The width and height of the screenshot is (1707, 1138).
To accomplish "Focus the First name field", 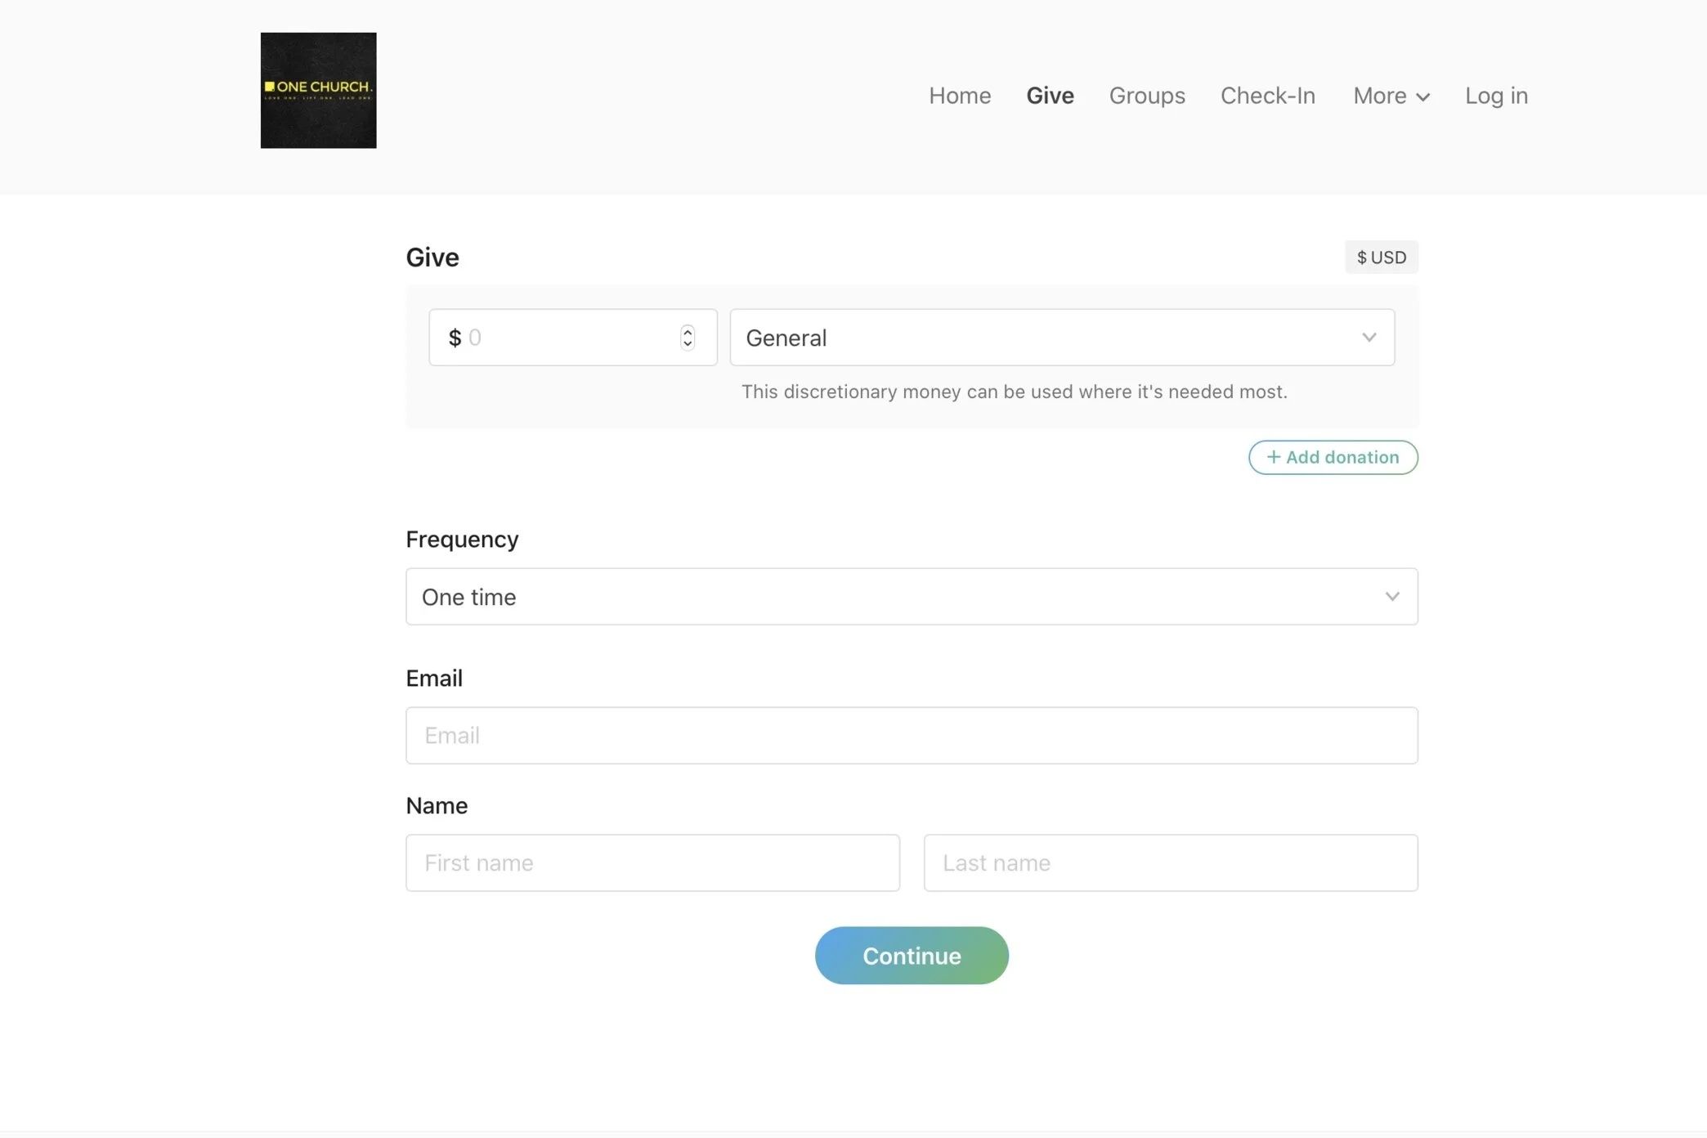I will pos(652,862).
